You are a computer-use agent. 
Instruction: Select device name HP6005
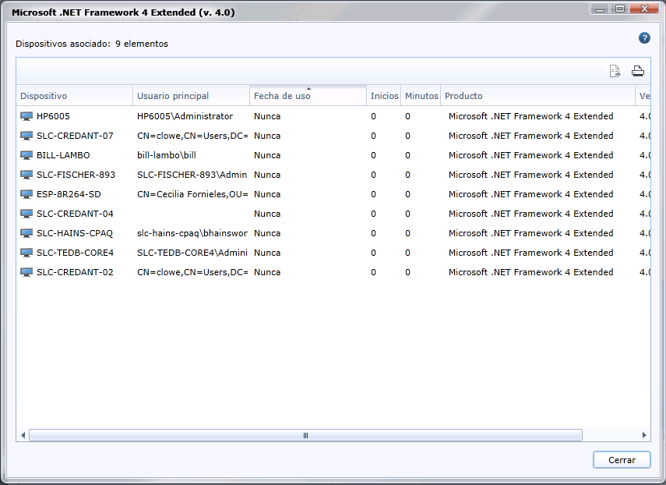[53, 116]
